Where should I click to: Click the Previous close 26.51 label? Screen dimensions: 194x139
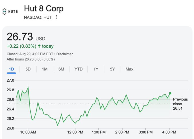pos(180,104)
